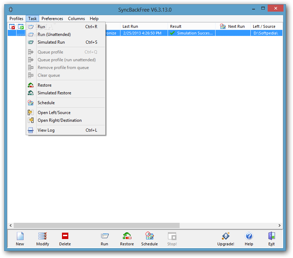This screenshot has height=258, width=293.
Task: Click the Open Left/Source folder icon
Action: (x=31, y=113)
